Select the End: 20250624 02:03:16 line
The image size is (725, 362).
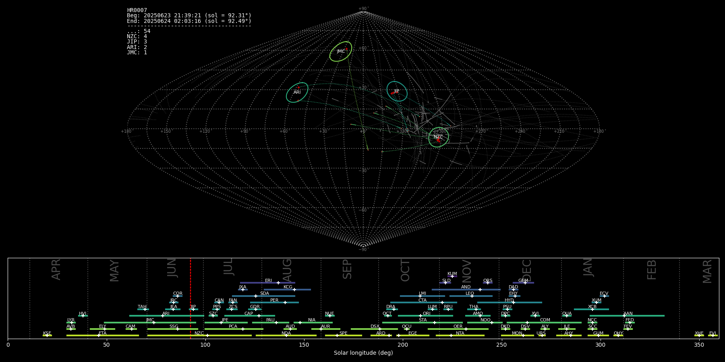click(x=189, y=21)
